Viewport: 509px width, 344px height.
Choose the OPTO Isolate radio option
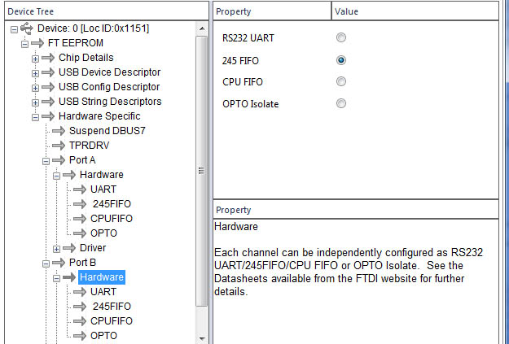[341, 103]
